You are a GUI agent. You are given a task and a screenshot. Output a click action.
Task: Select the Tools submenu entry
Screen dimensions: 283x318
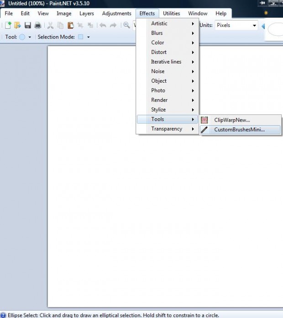click(168, 119)
